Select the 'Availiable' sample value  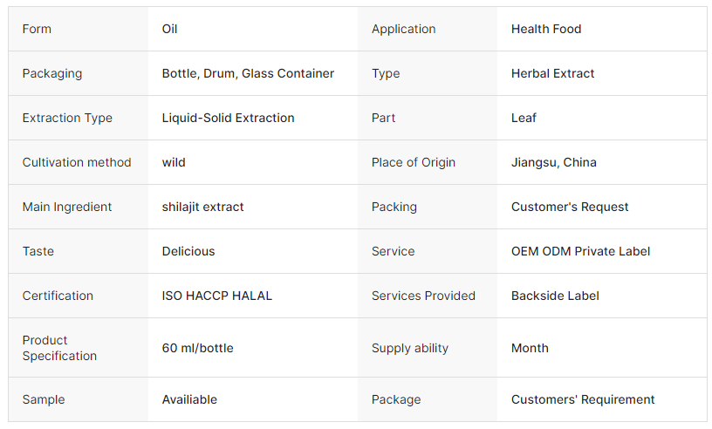[x=189, y=399]
